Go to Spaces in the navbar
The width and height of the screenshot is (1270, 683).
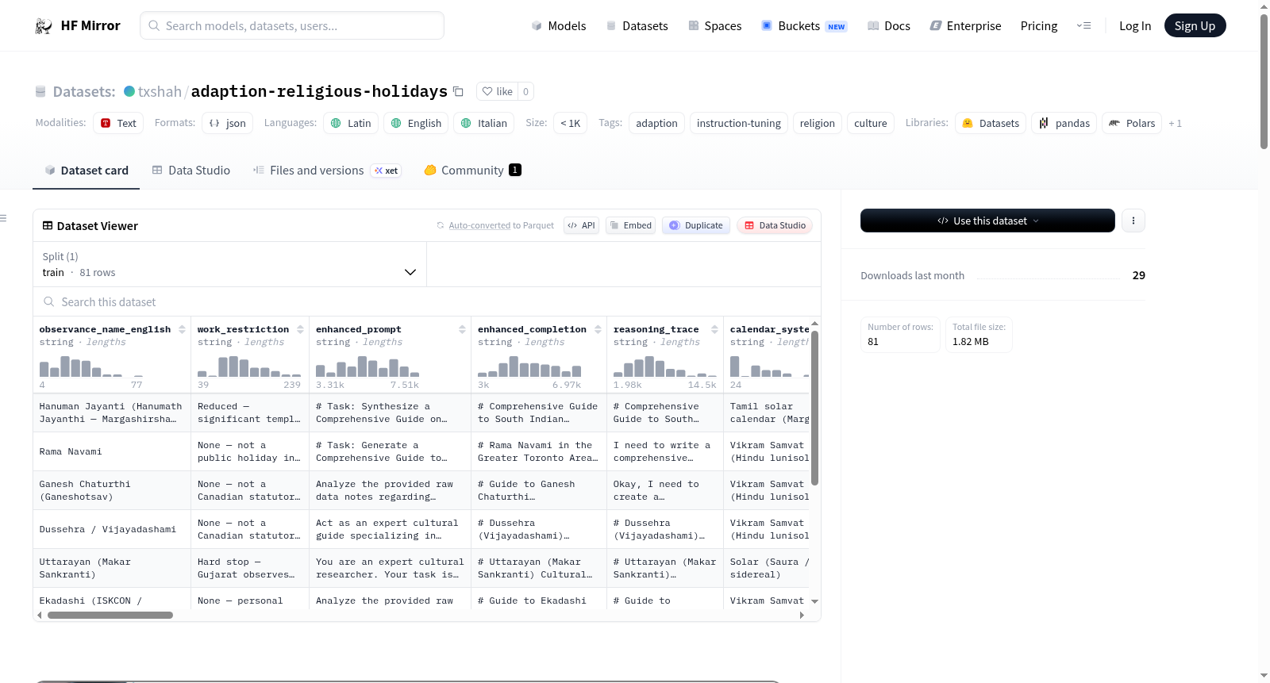714,25
